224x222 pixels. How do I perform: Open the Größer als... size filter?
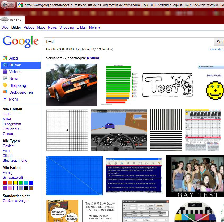tap(12, 129)
